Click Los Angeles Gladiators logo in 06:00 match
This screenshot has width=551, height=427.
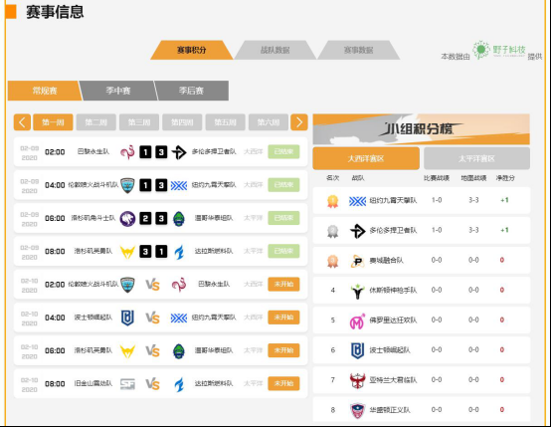[127, 218]
